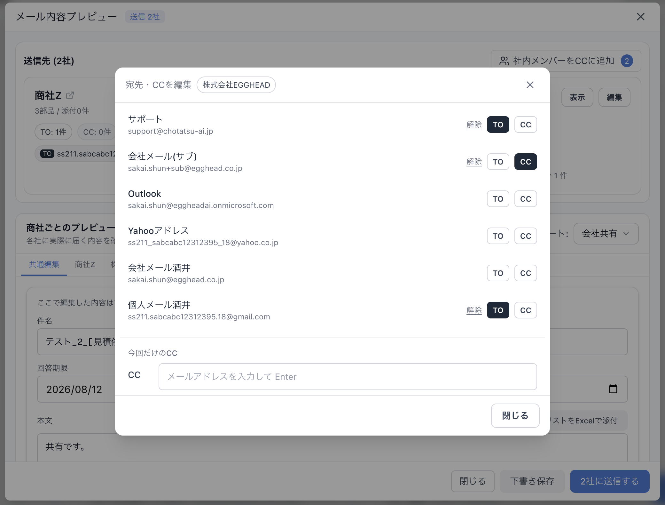Viewport: 665px width, 505px height.
Task: Click the 表示 button on 商社Z card
Action: [577, 97]
